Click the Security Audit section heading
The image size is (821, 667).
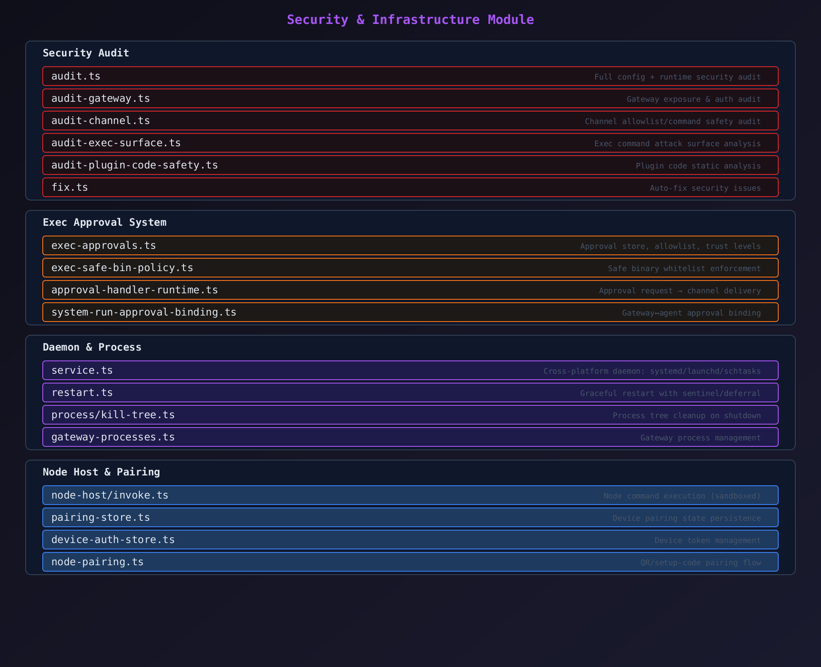(x=86, y=53)
